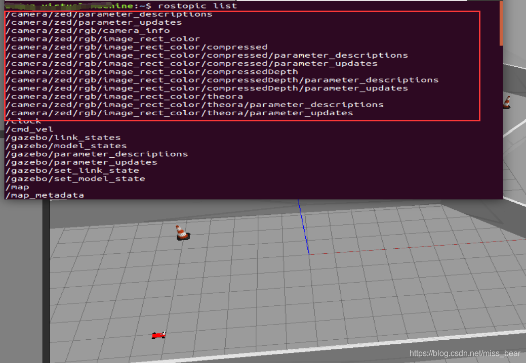Viewport: 526px width, 363px height.
Task: Click the red robot car in Gazebo
Action: [158, 335]
